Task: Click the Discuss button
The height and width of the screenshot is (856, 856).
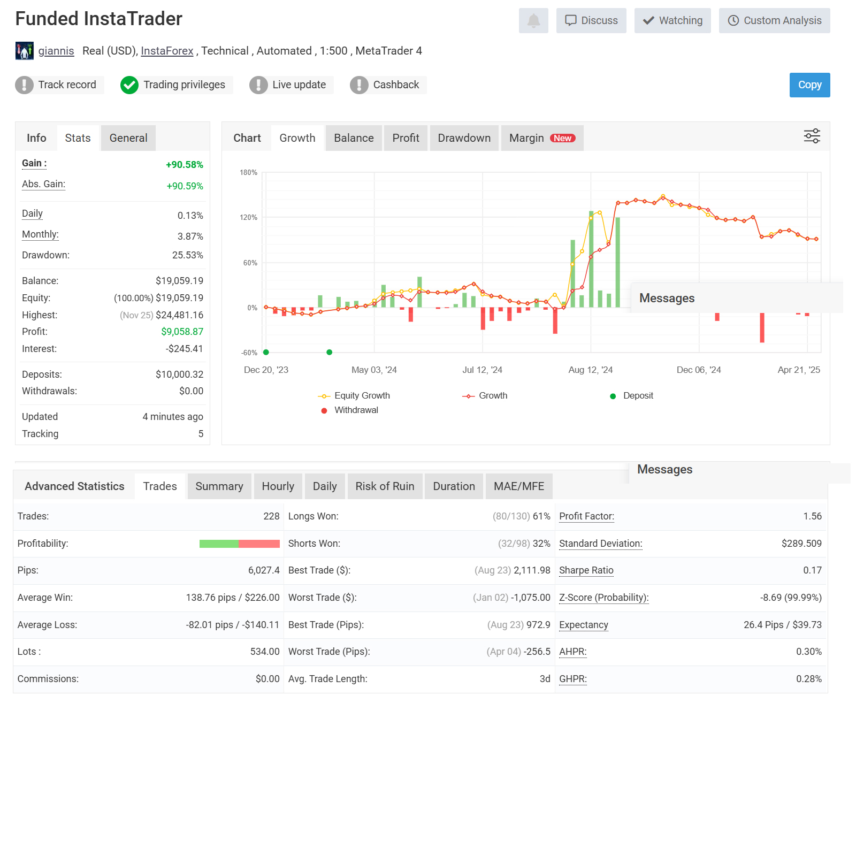Action: (591, 21)
